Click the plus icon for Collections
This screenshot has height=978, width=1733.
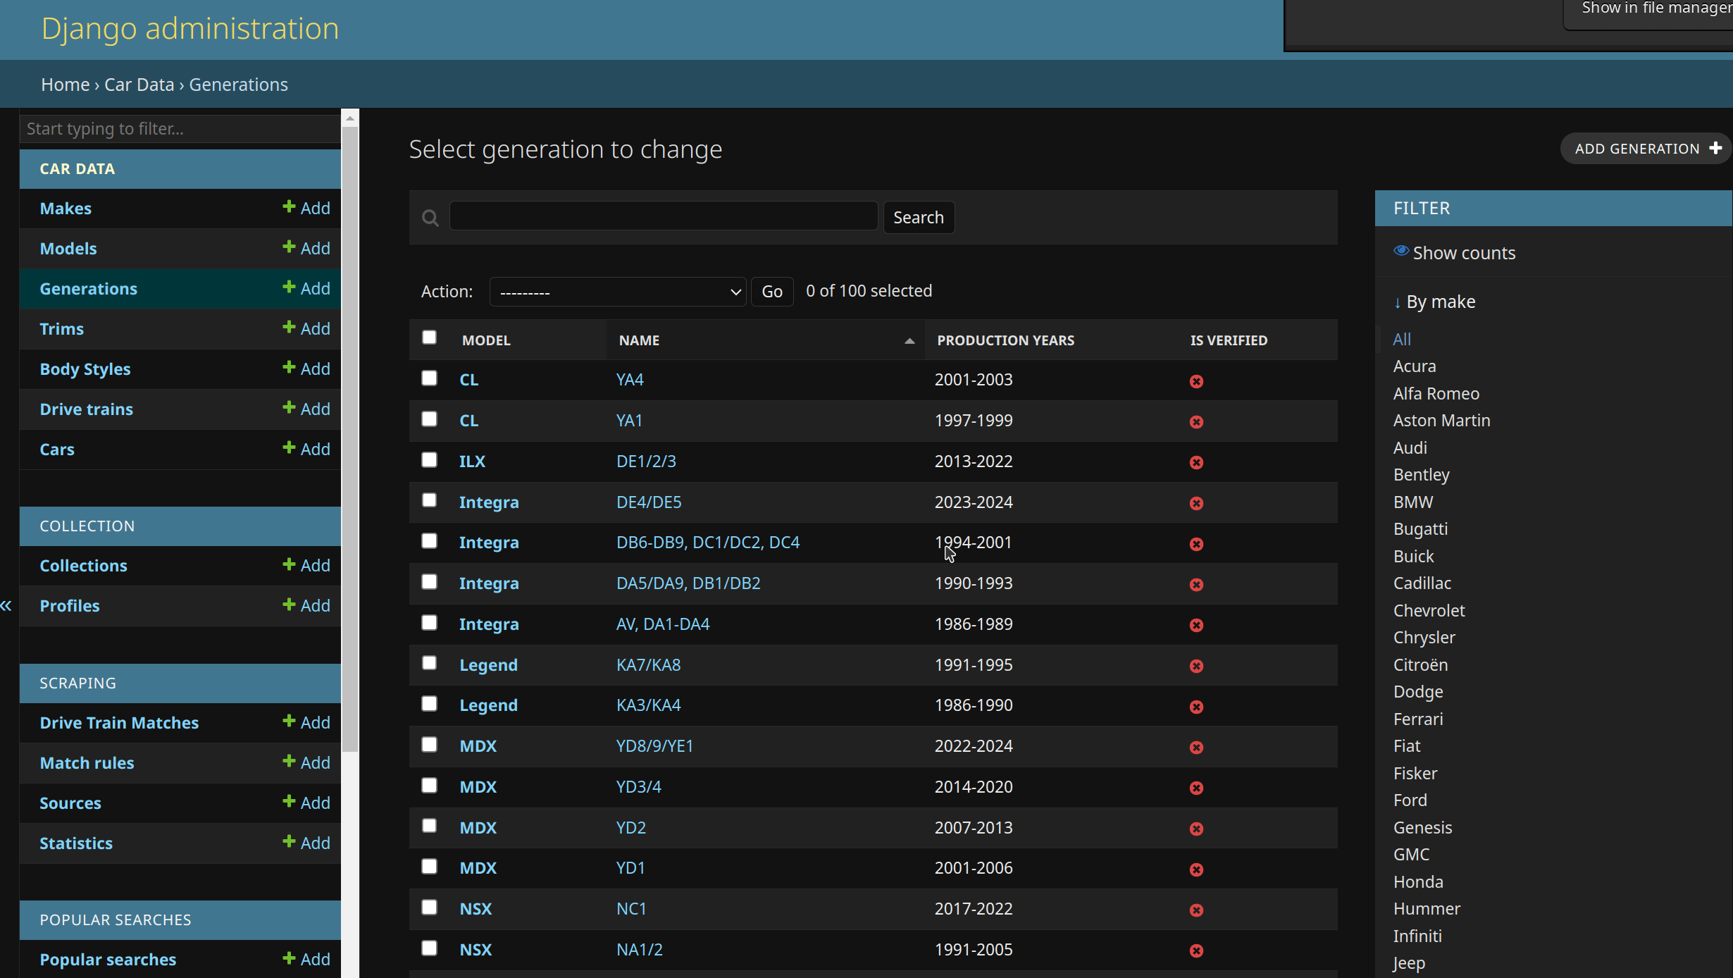[289, 564]
